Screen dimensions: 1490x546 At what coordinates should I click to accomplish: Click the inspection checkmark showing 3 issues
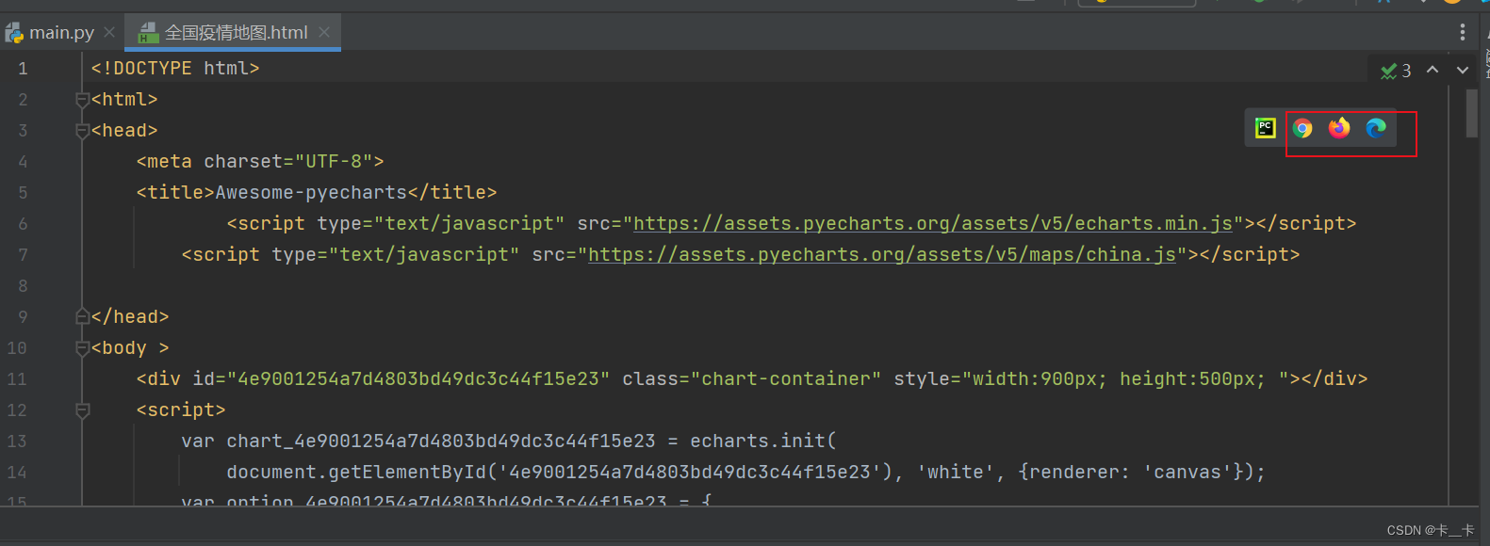[1396, 71]
